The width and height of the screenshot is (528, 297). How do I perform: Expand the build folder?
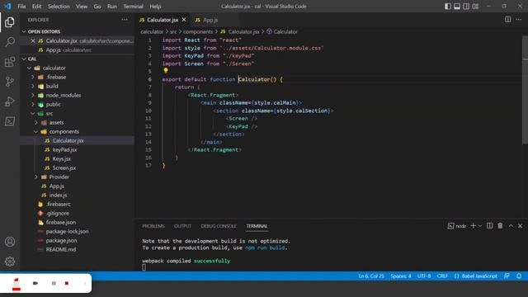[x=33, y=86]
